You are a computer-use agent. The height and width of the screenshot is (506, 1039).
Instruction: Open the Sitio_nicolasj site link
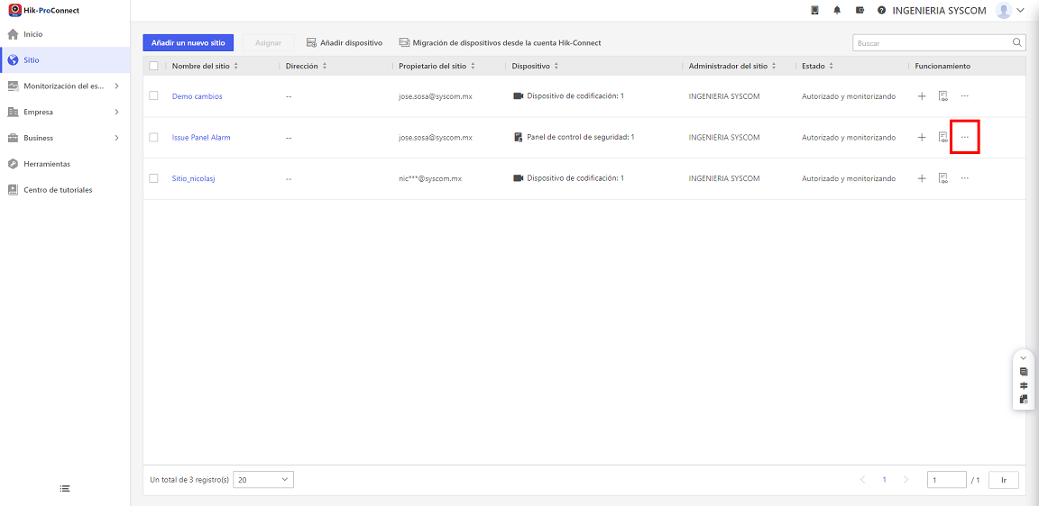point(194,178)
